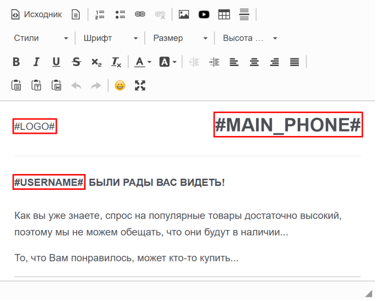Toggle bold formatting

click(x=16, y=62)
